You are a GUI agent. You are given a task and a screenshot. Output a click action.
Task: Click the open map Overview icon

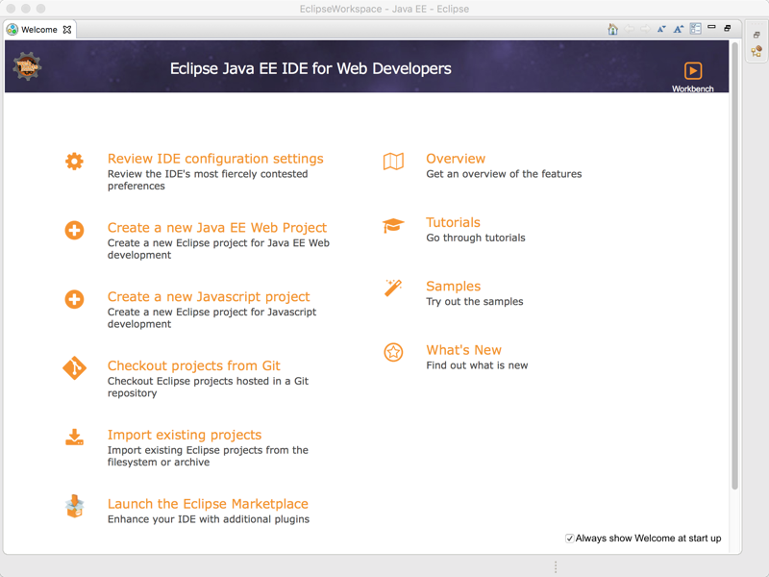(x=393, y=161)
